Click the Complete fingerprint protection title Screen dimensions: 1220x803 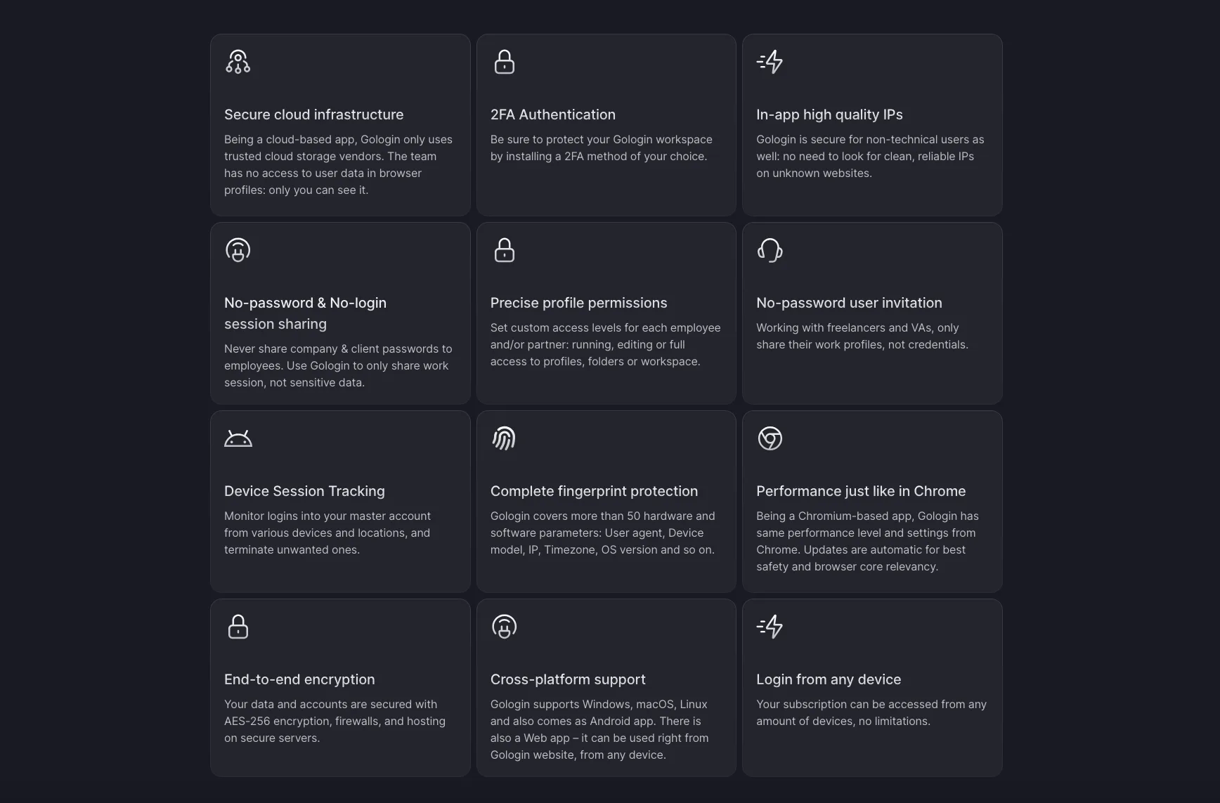pyautogui.click(x=594, y=491)
